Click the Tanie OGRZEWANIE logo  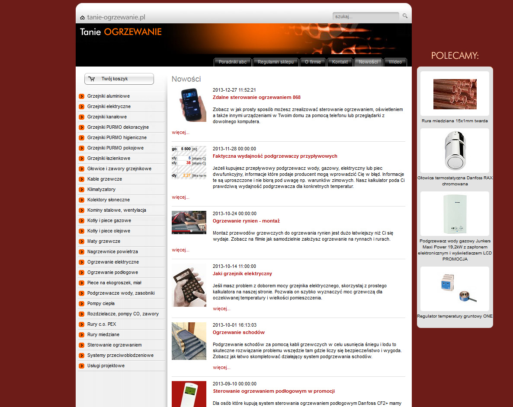(x=121, y=32)
